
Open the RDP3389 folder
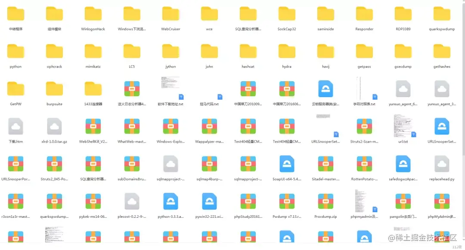pyautogui.click(x=403, y=14)
